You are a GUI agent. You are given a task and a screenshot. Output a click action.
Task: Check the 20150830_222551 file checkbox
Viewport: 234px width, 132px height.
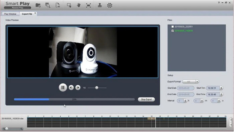click(x=173, y=27)
